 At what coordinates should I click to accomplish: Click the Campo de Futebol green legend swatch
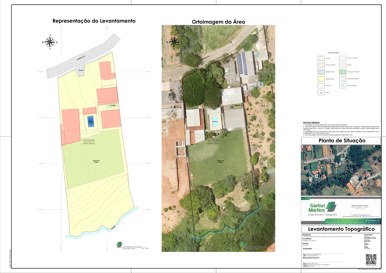pyautogui.click(x=342, y=72)
